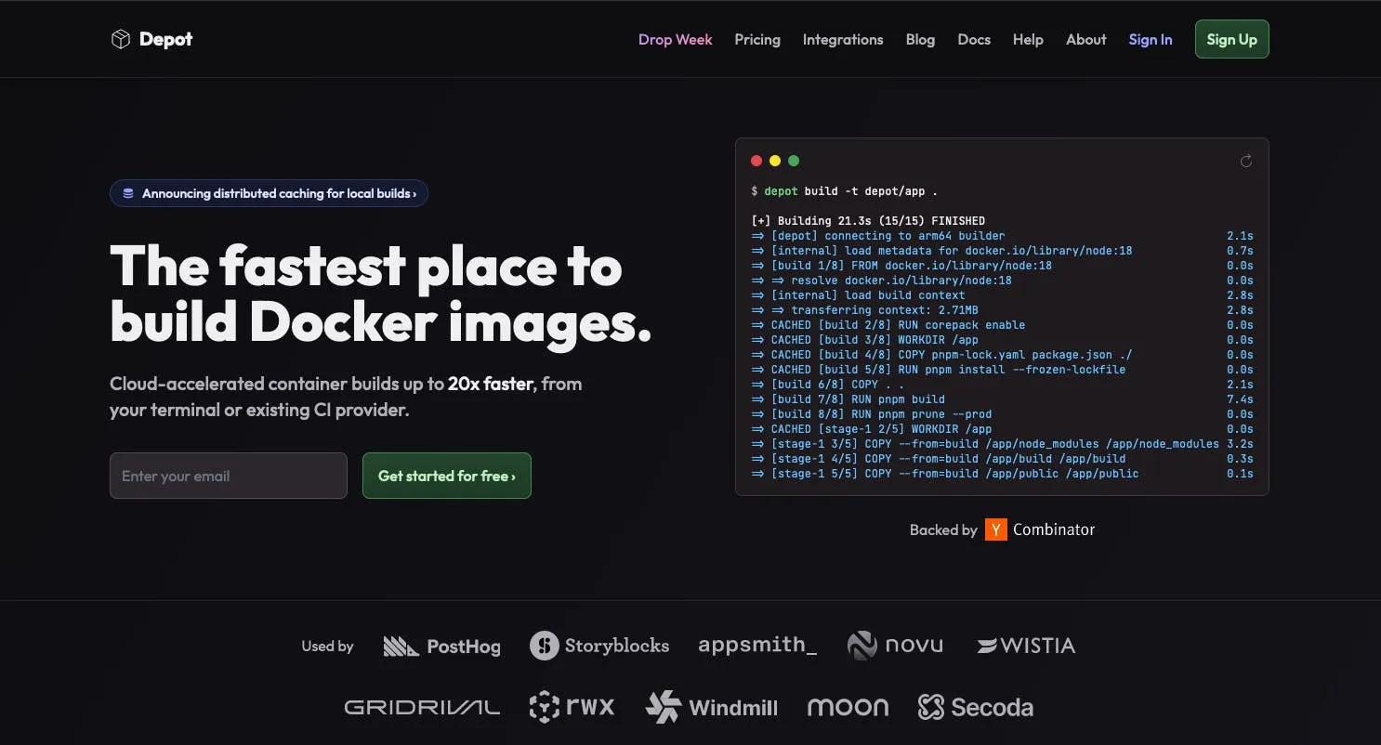Click the 'Backed by' label

click(943, 529)
